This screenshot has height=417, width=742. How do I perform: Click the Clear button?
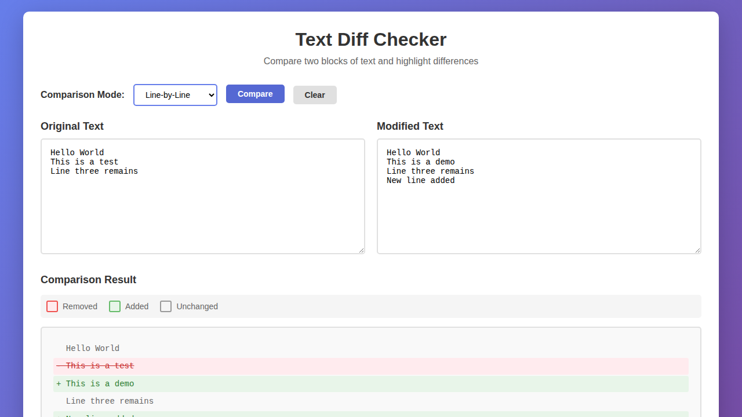click(315, 94)
